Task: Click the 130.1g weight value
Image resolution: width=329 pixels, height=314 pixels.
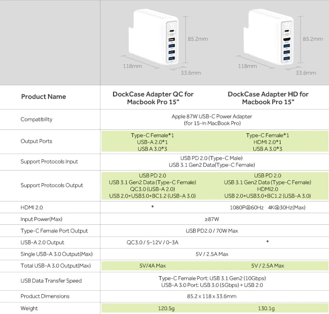Action: pos(267,308)
